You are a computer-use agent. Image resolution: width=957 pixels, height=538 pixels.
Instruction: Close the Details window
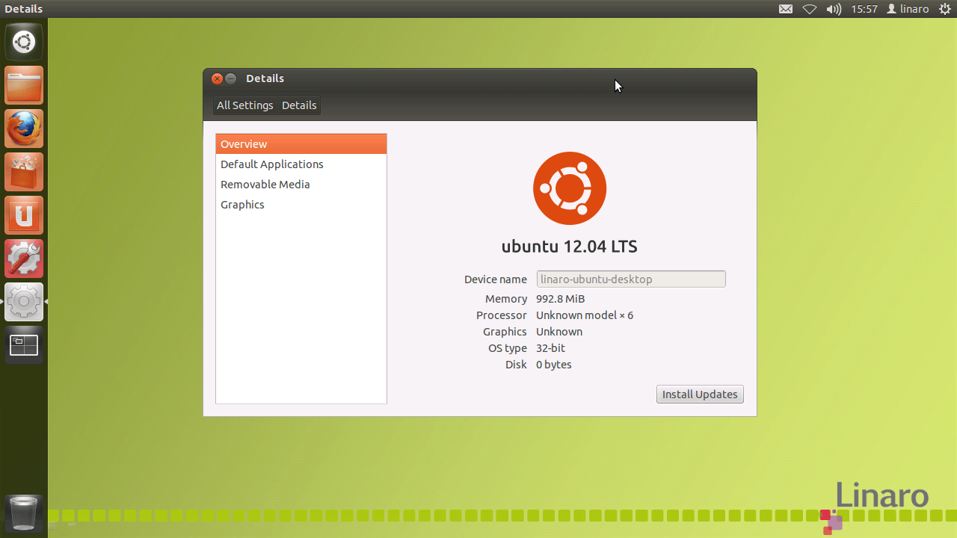(217, 78)
